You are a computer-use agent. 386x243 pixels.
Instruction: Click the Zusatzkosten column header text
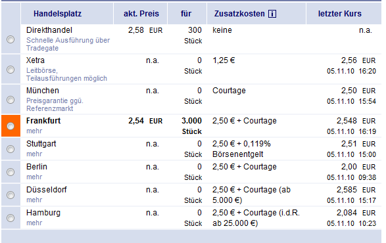[239, 14]
